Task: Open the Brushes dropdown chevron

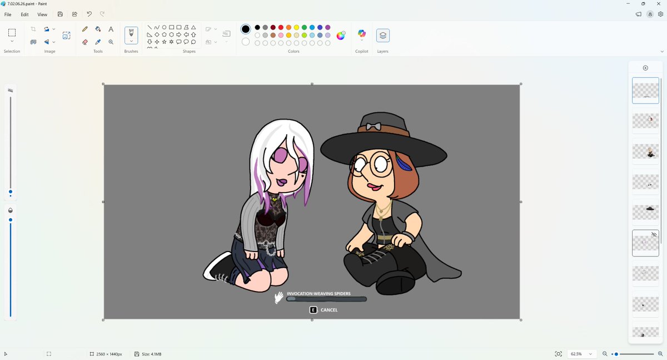Action: 131,41
